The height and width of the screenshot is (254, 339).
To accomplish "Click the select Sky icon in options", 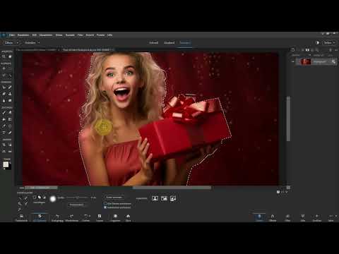I will tap(164, 198).
